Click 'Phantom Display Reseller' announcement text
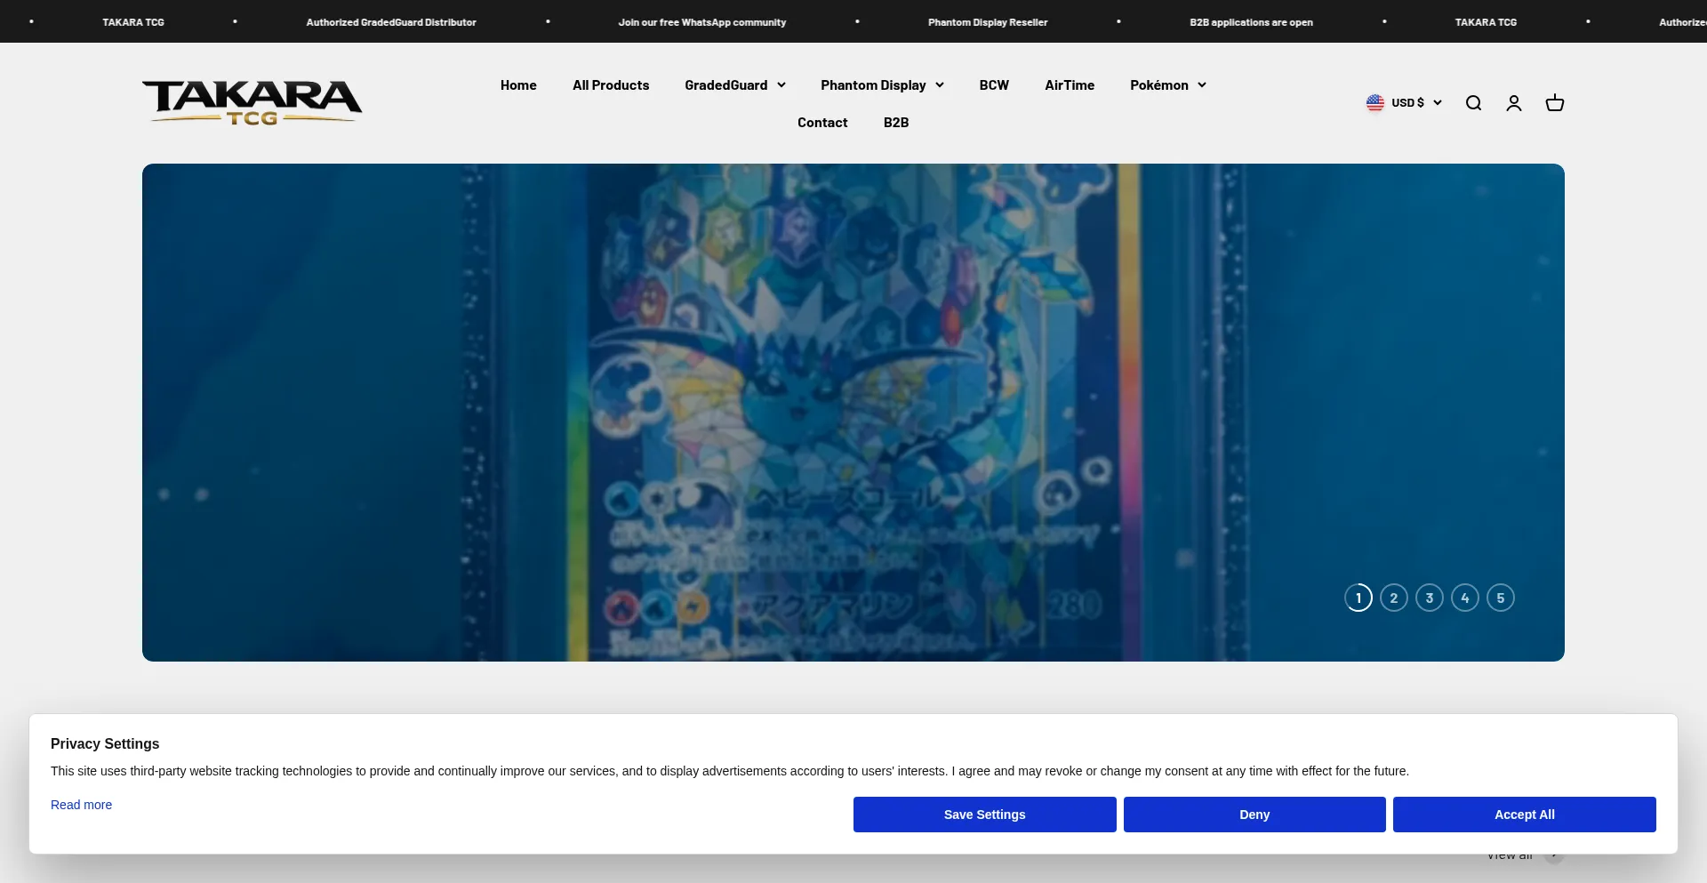The height and width of the screenshot is (883, 1707). [x=988, y=22]
